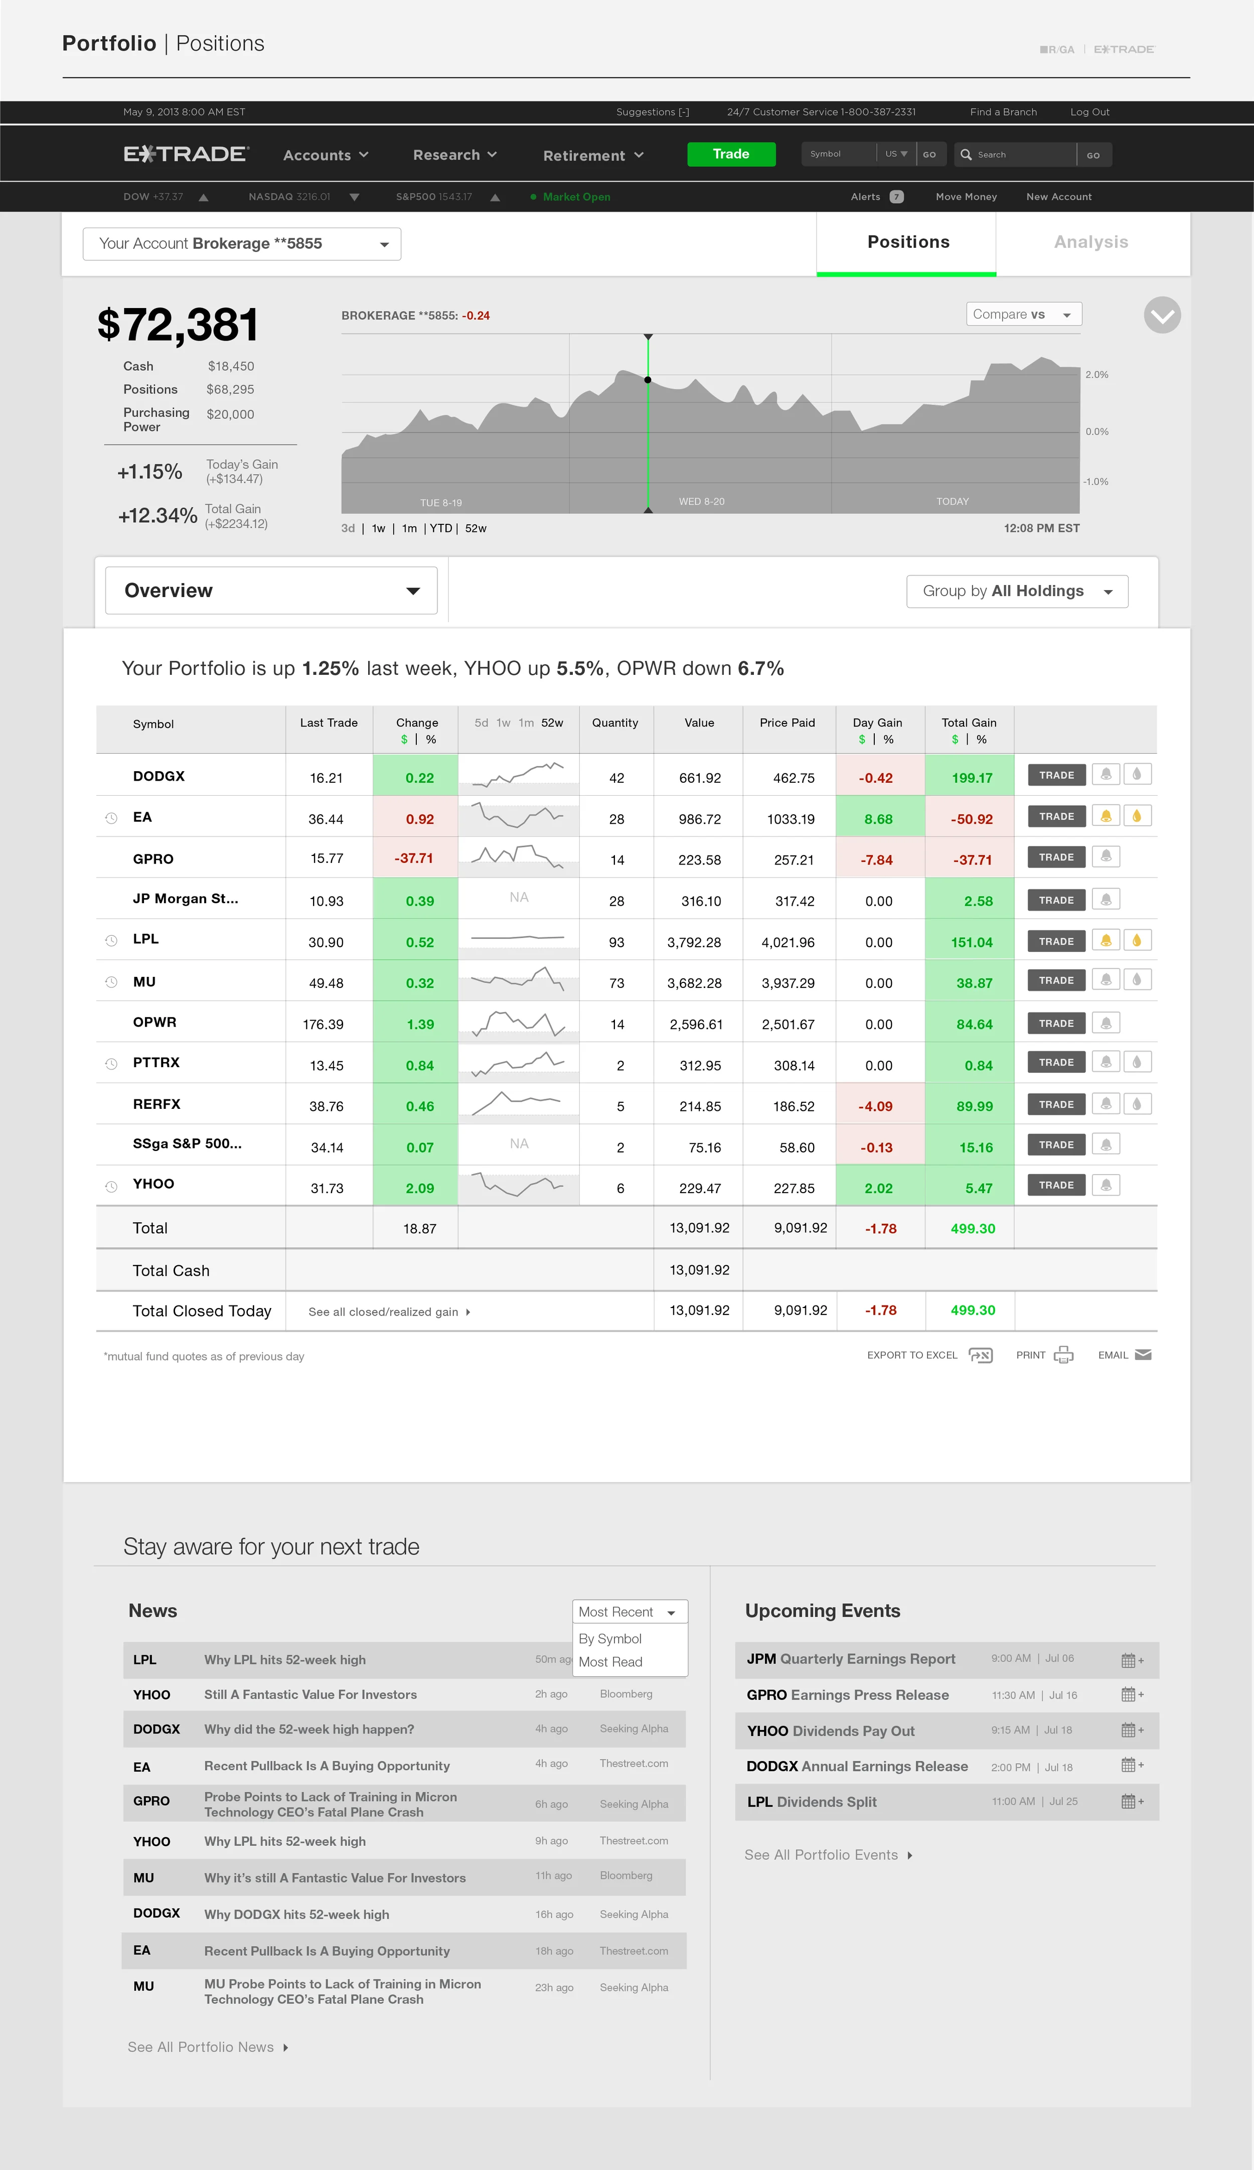The width and height of the screenshot is (1254, 2170).
Task: Toggle the bell alert for RERFX
Action: (1106, 1103)
